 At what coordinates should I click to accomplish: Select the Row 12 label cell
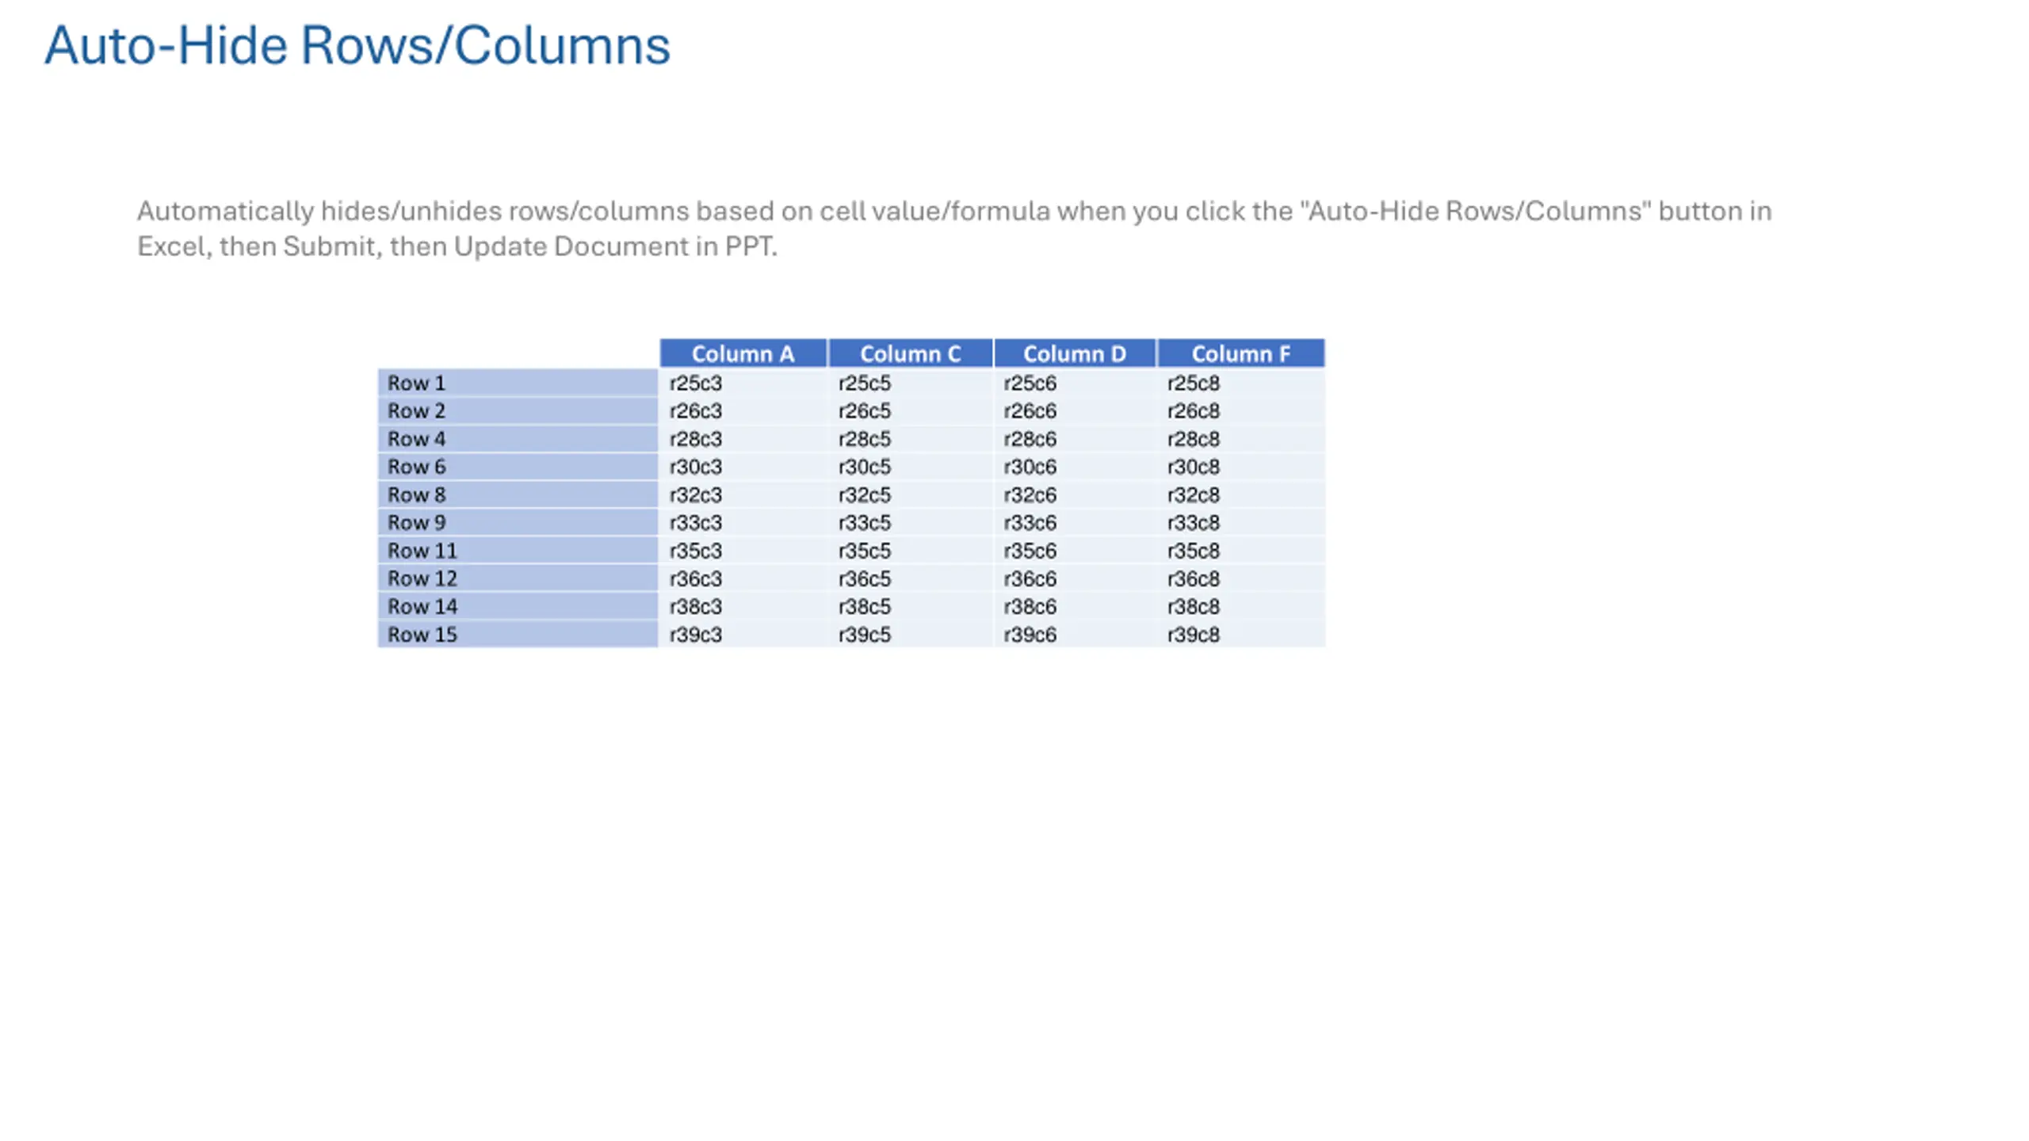518,578
